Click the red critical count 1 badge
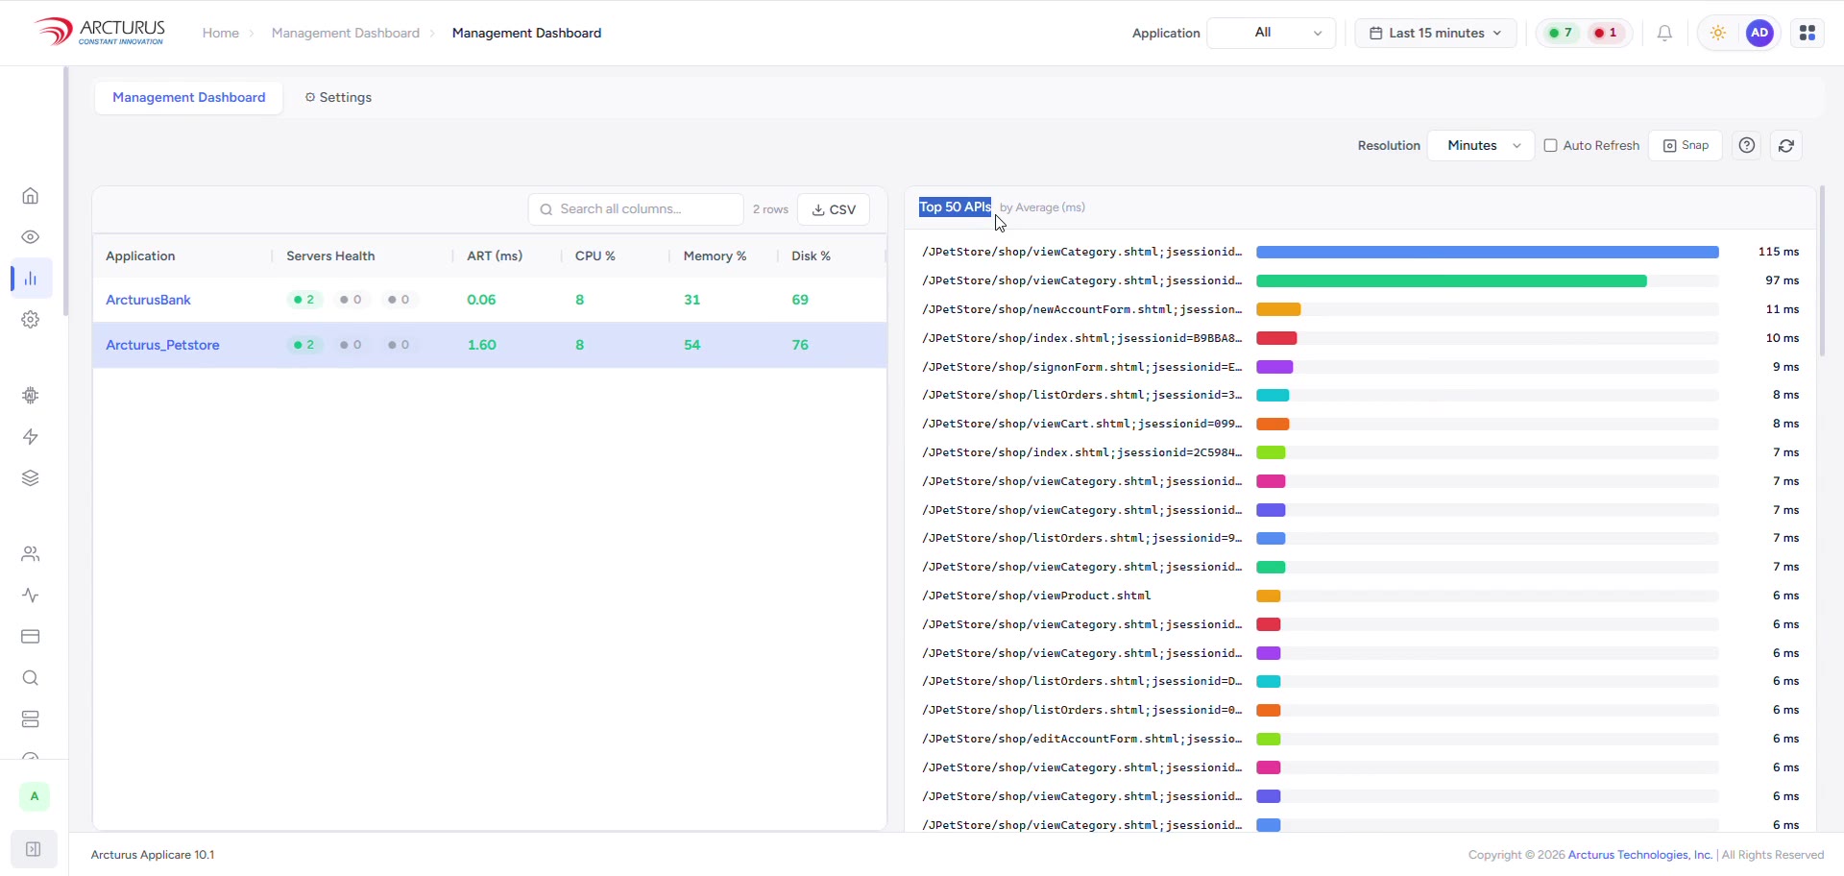 1606,33
